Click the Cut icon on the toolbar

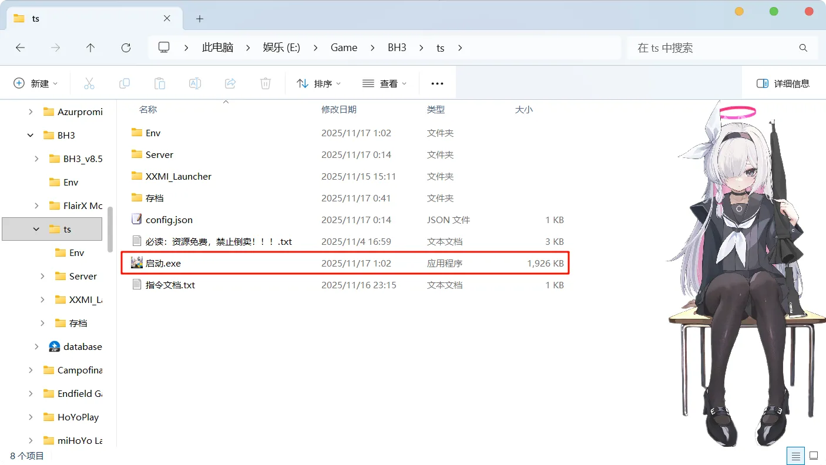click(89, 83)
